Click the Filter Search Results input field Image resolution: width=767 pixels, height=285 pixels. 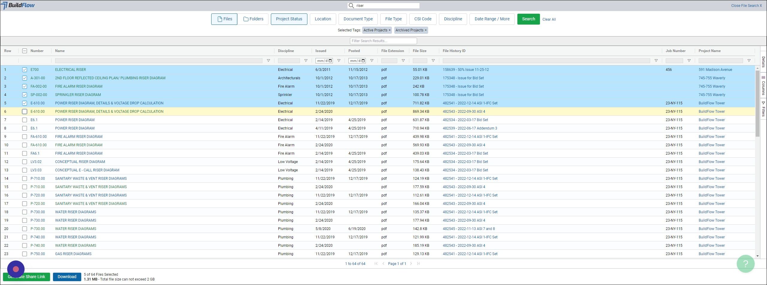pyautogui.click(x=383, y=41)
